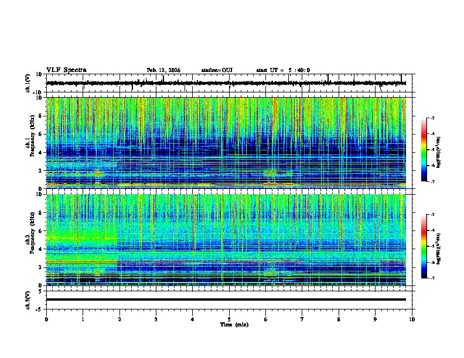Click the 'station=OUI' header text

coord(217,70)
